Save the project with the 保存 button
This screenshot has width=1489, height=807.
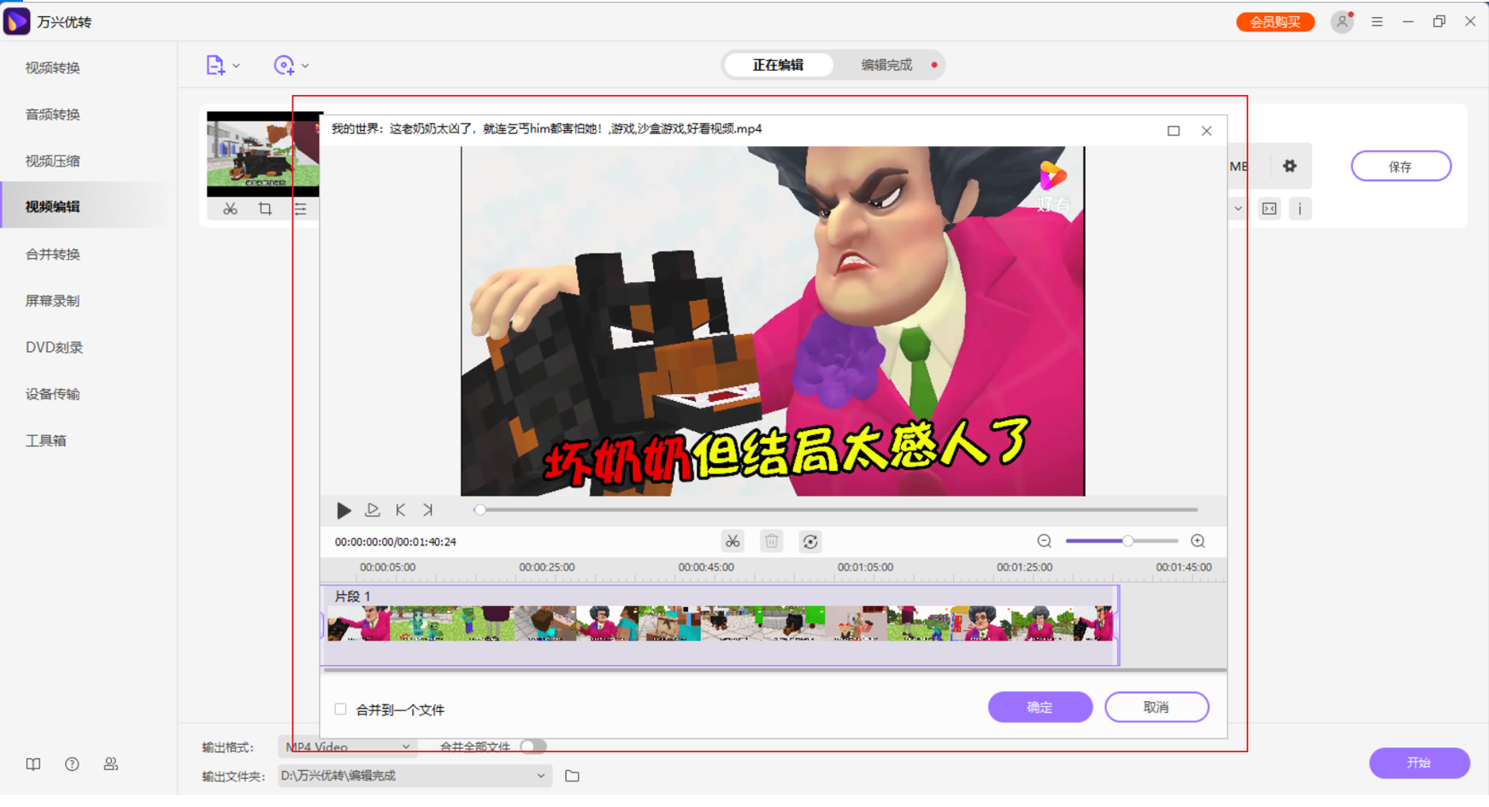(1400, 166)
